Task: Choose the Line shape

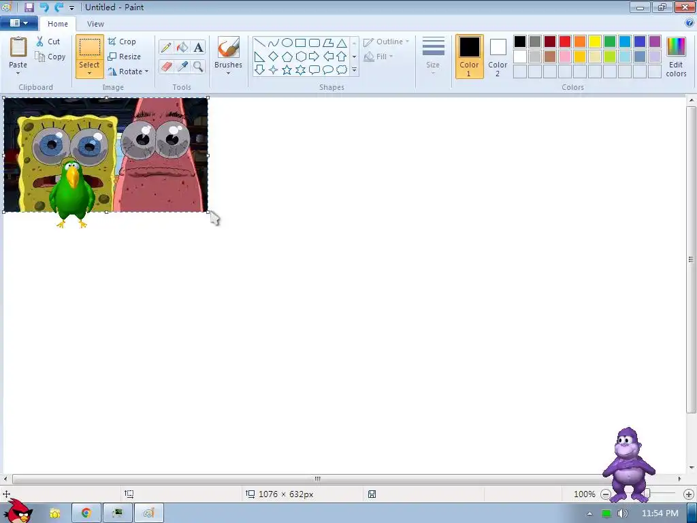Action: [x=260, y=43]
